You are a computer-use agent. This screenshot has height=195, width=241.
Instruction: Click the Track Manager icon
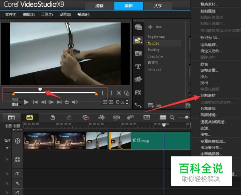pos(17,126)
